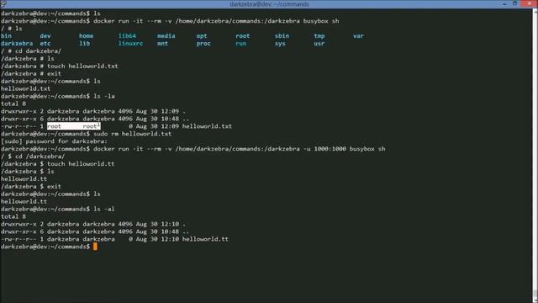Screen dimensions: 538x303
Task: Click the blue 'darkzebra' directory in the listing
Action: pos(17,43)
